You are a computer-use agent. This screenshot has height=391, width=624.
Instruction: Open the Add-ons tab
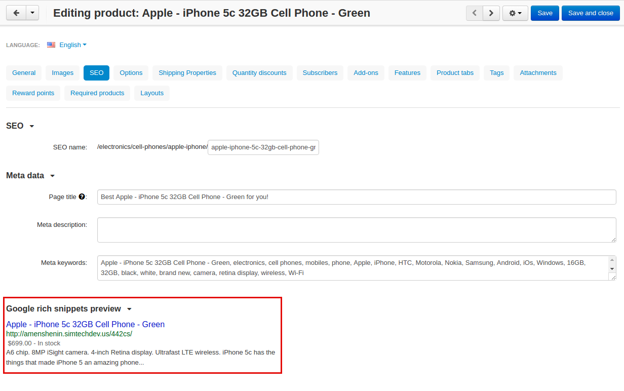click(366, 73)
